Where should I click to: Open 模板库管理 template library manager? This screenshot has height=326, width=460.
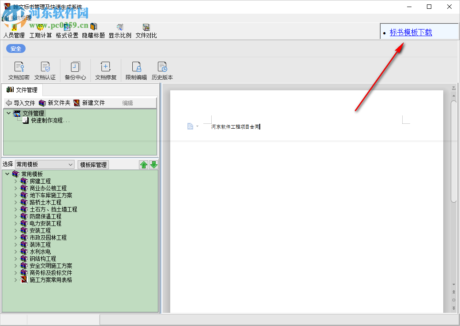(x=93, y=165)
